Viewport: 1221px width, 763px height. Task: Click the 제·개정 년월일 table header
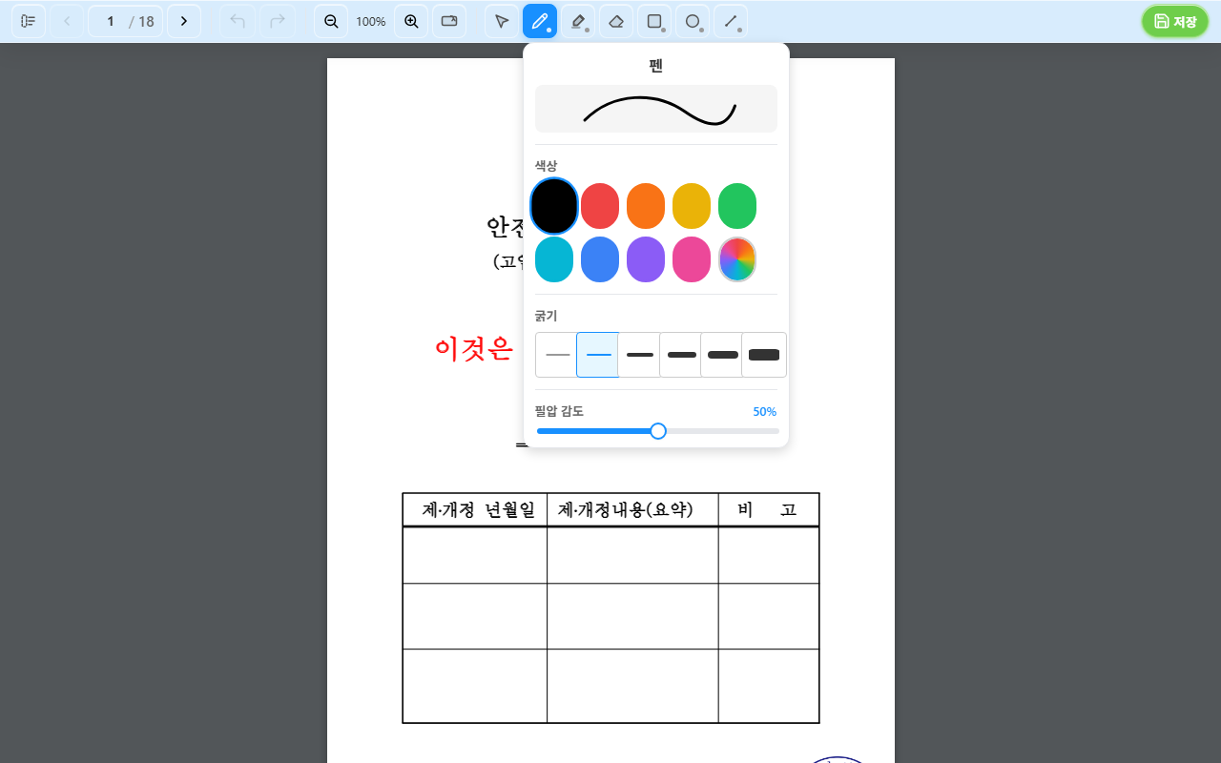click(479, 509)
